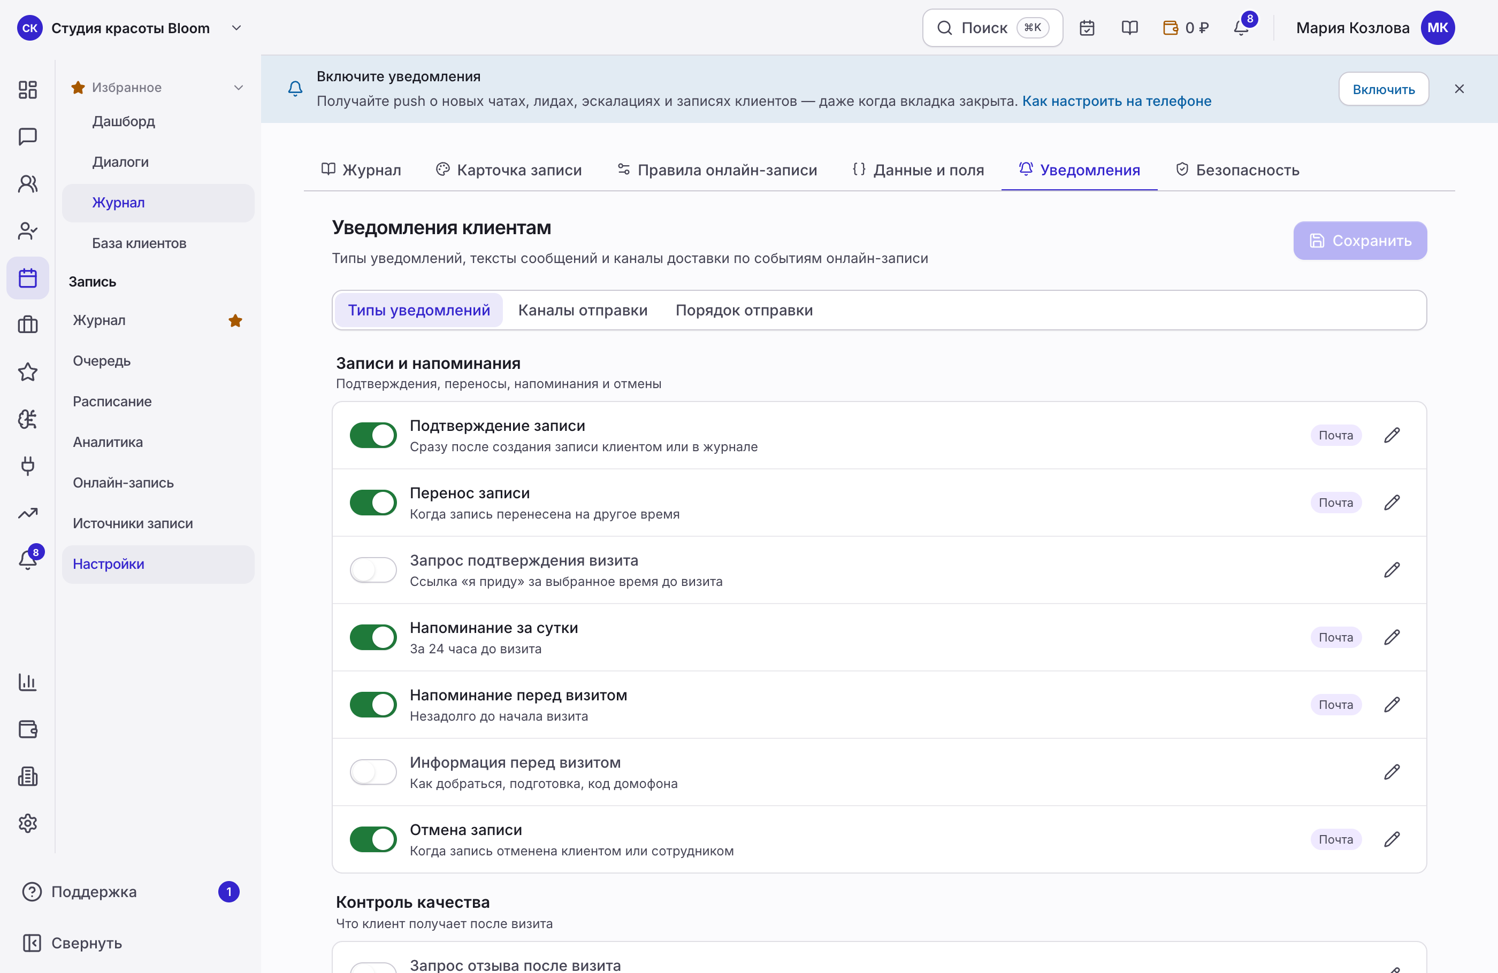Open the Правила онлайн-записи tab
Viewport: 1498px width, 973px height.
(x=717, y=170)
